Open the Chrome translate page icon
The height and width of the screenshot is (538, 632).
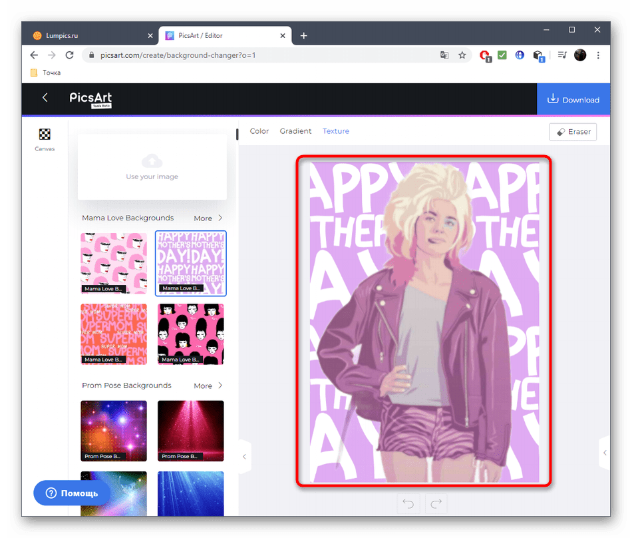pyautogui.click(x=444, y=55)
